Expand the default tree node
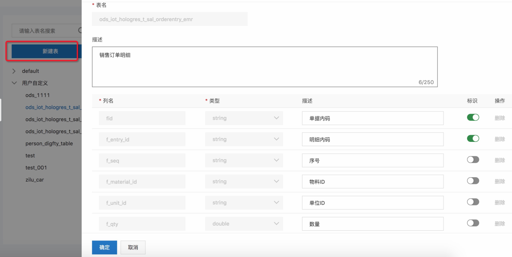 [x=14, y=71]
